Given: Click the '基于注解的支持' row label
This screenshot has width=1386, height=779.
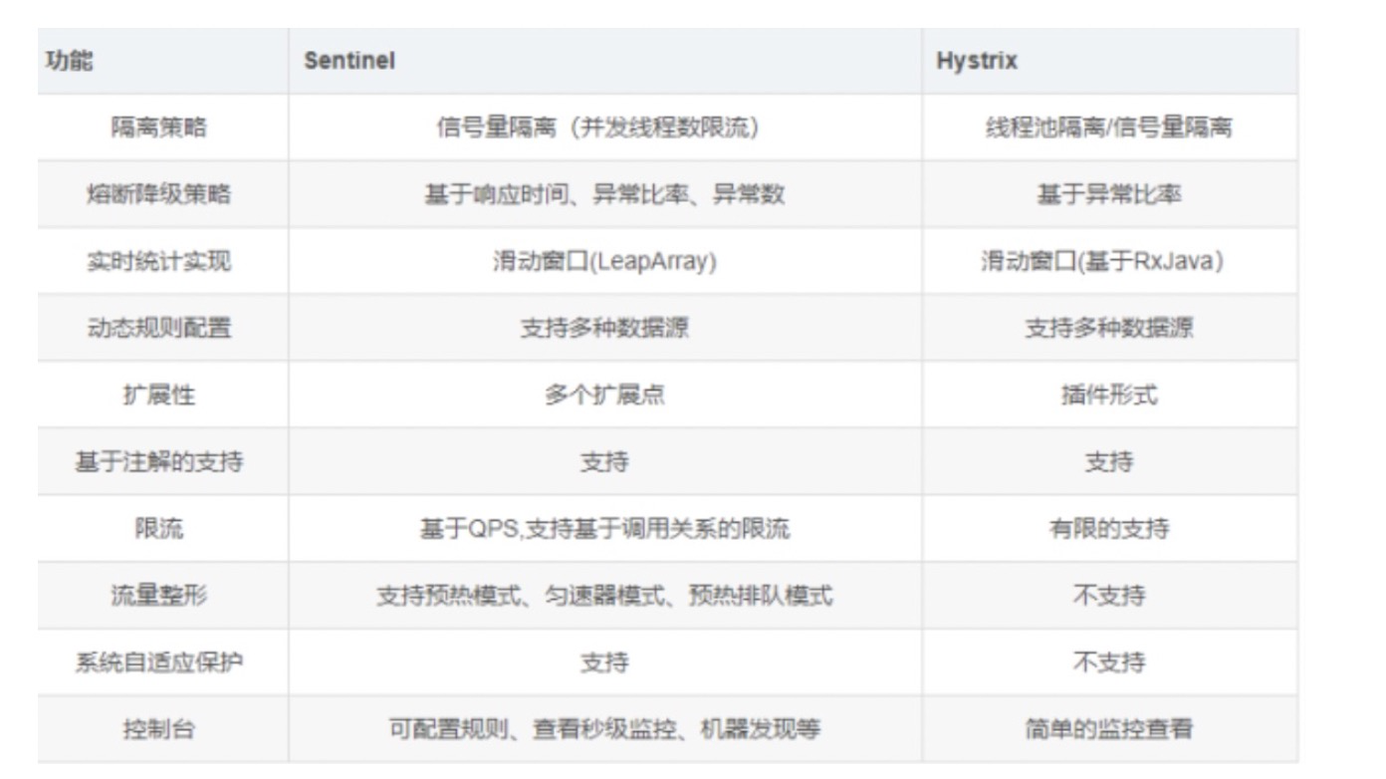Looking at the screenshot, I should click(159, 461).
